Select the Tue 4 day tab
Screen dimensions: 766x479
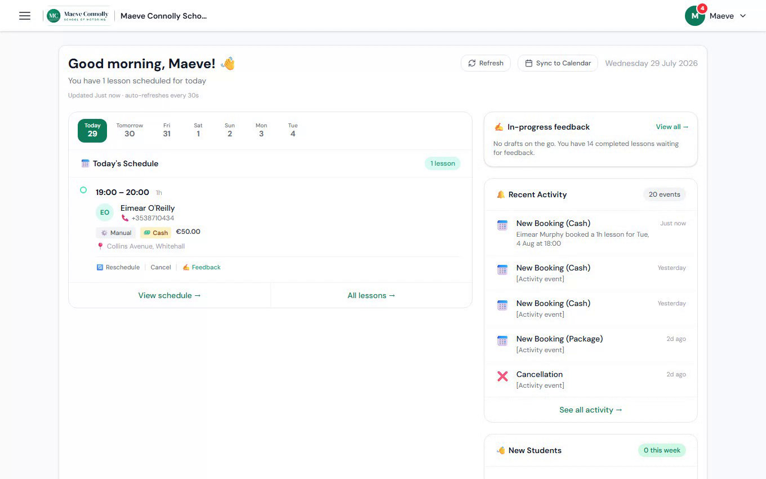[x=293, y=130]
